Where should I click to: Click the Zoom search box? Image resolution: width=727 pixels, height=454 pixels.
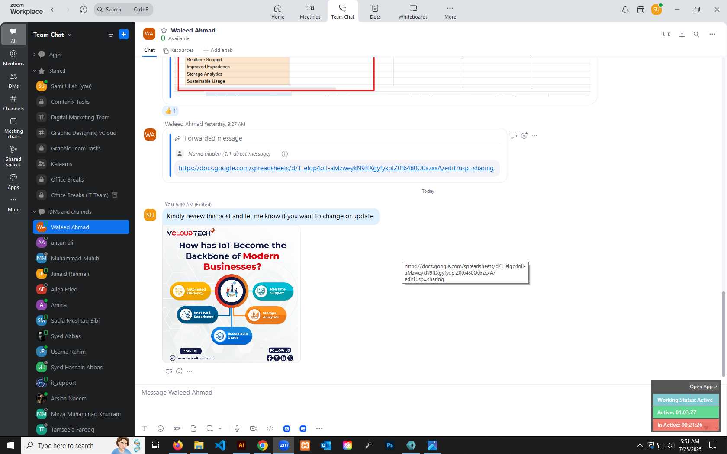pyautogui.click(x=123, y=10)
